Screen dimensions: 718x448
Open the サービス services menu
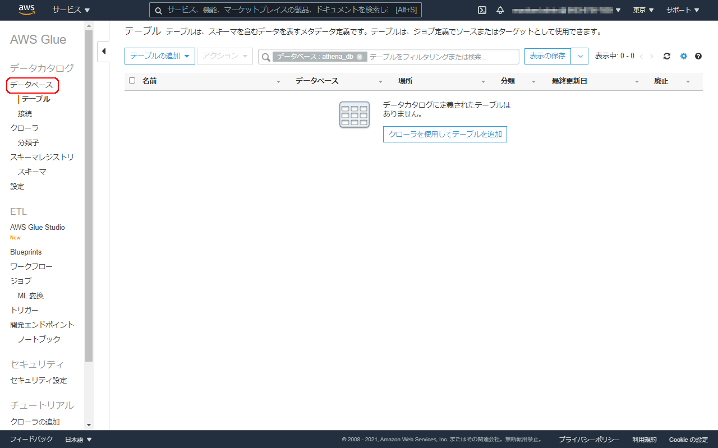[x=71, y=10]
